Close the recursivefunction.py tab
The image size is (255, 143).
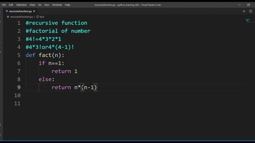[34, 11]
